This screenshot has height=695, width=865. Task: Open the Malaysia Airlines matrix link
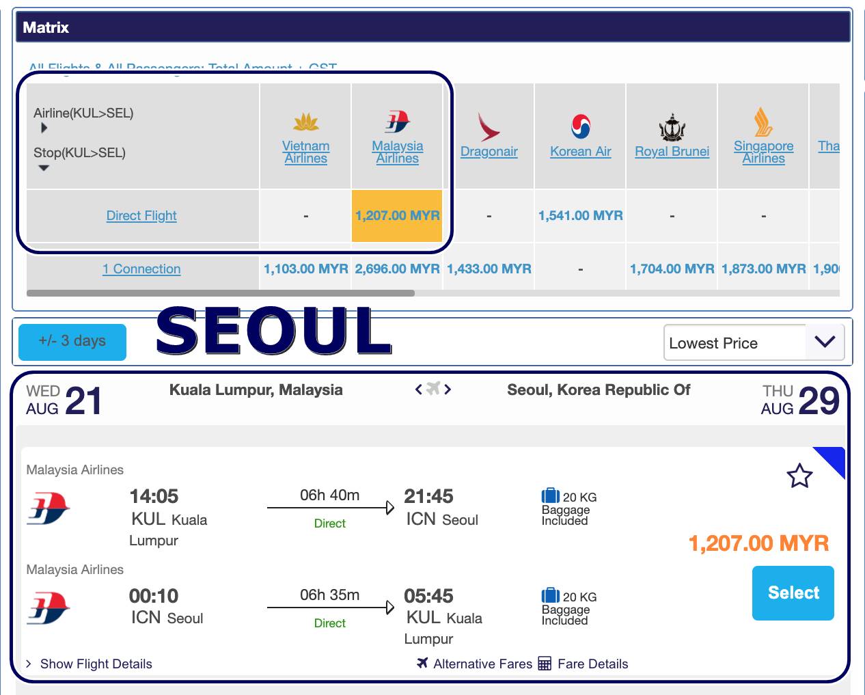(x=398, y=152)
